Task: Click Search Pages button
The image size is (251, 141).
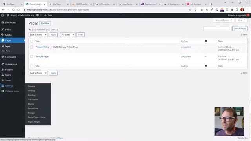Action: (x=240, y=29)
